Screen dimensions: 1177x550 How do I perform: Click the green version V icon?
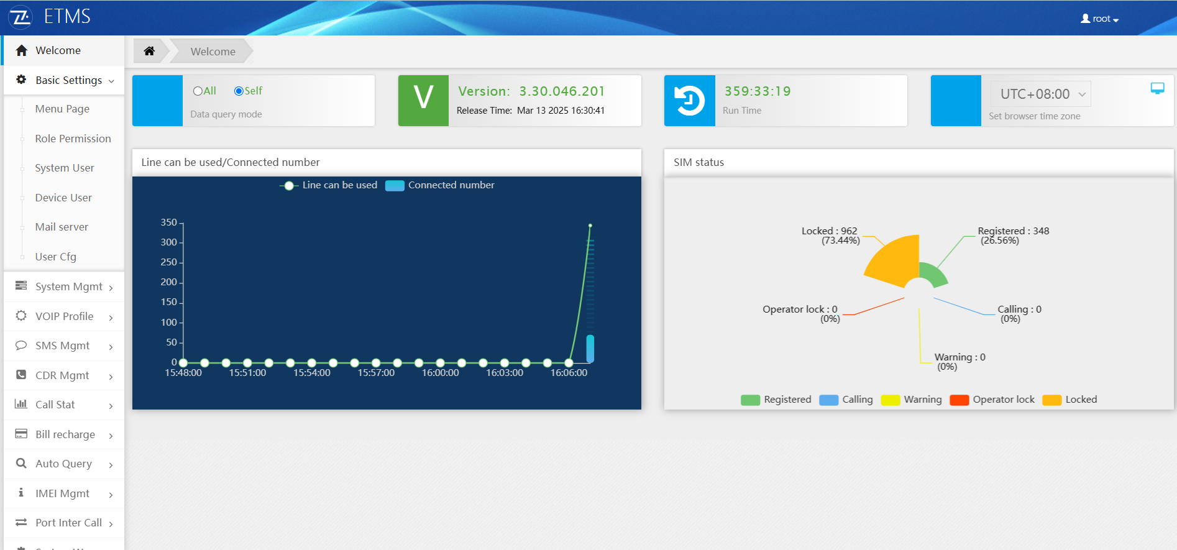[x=423, y=101]
